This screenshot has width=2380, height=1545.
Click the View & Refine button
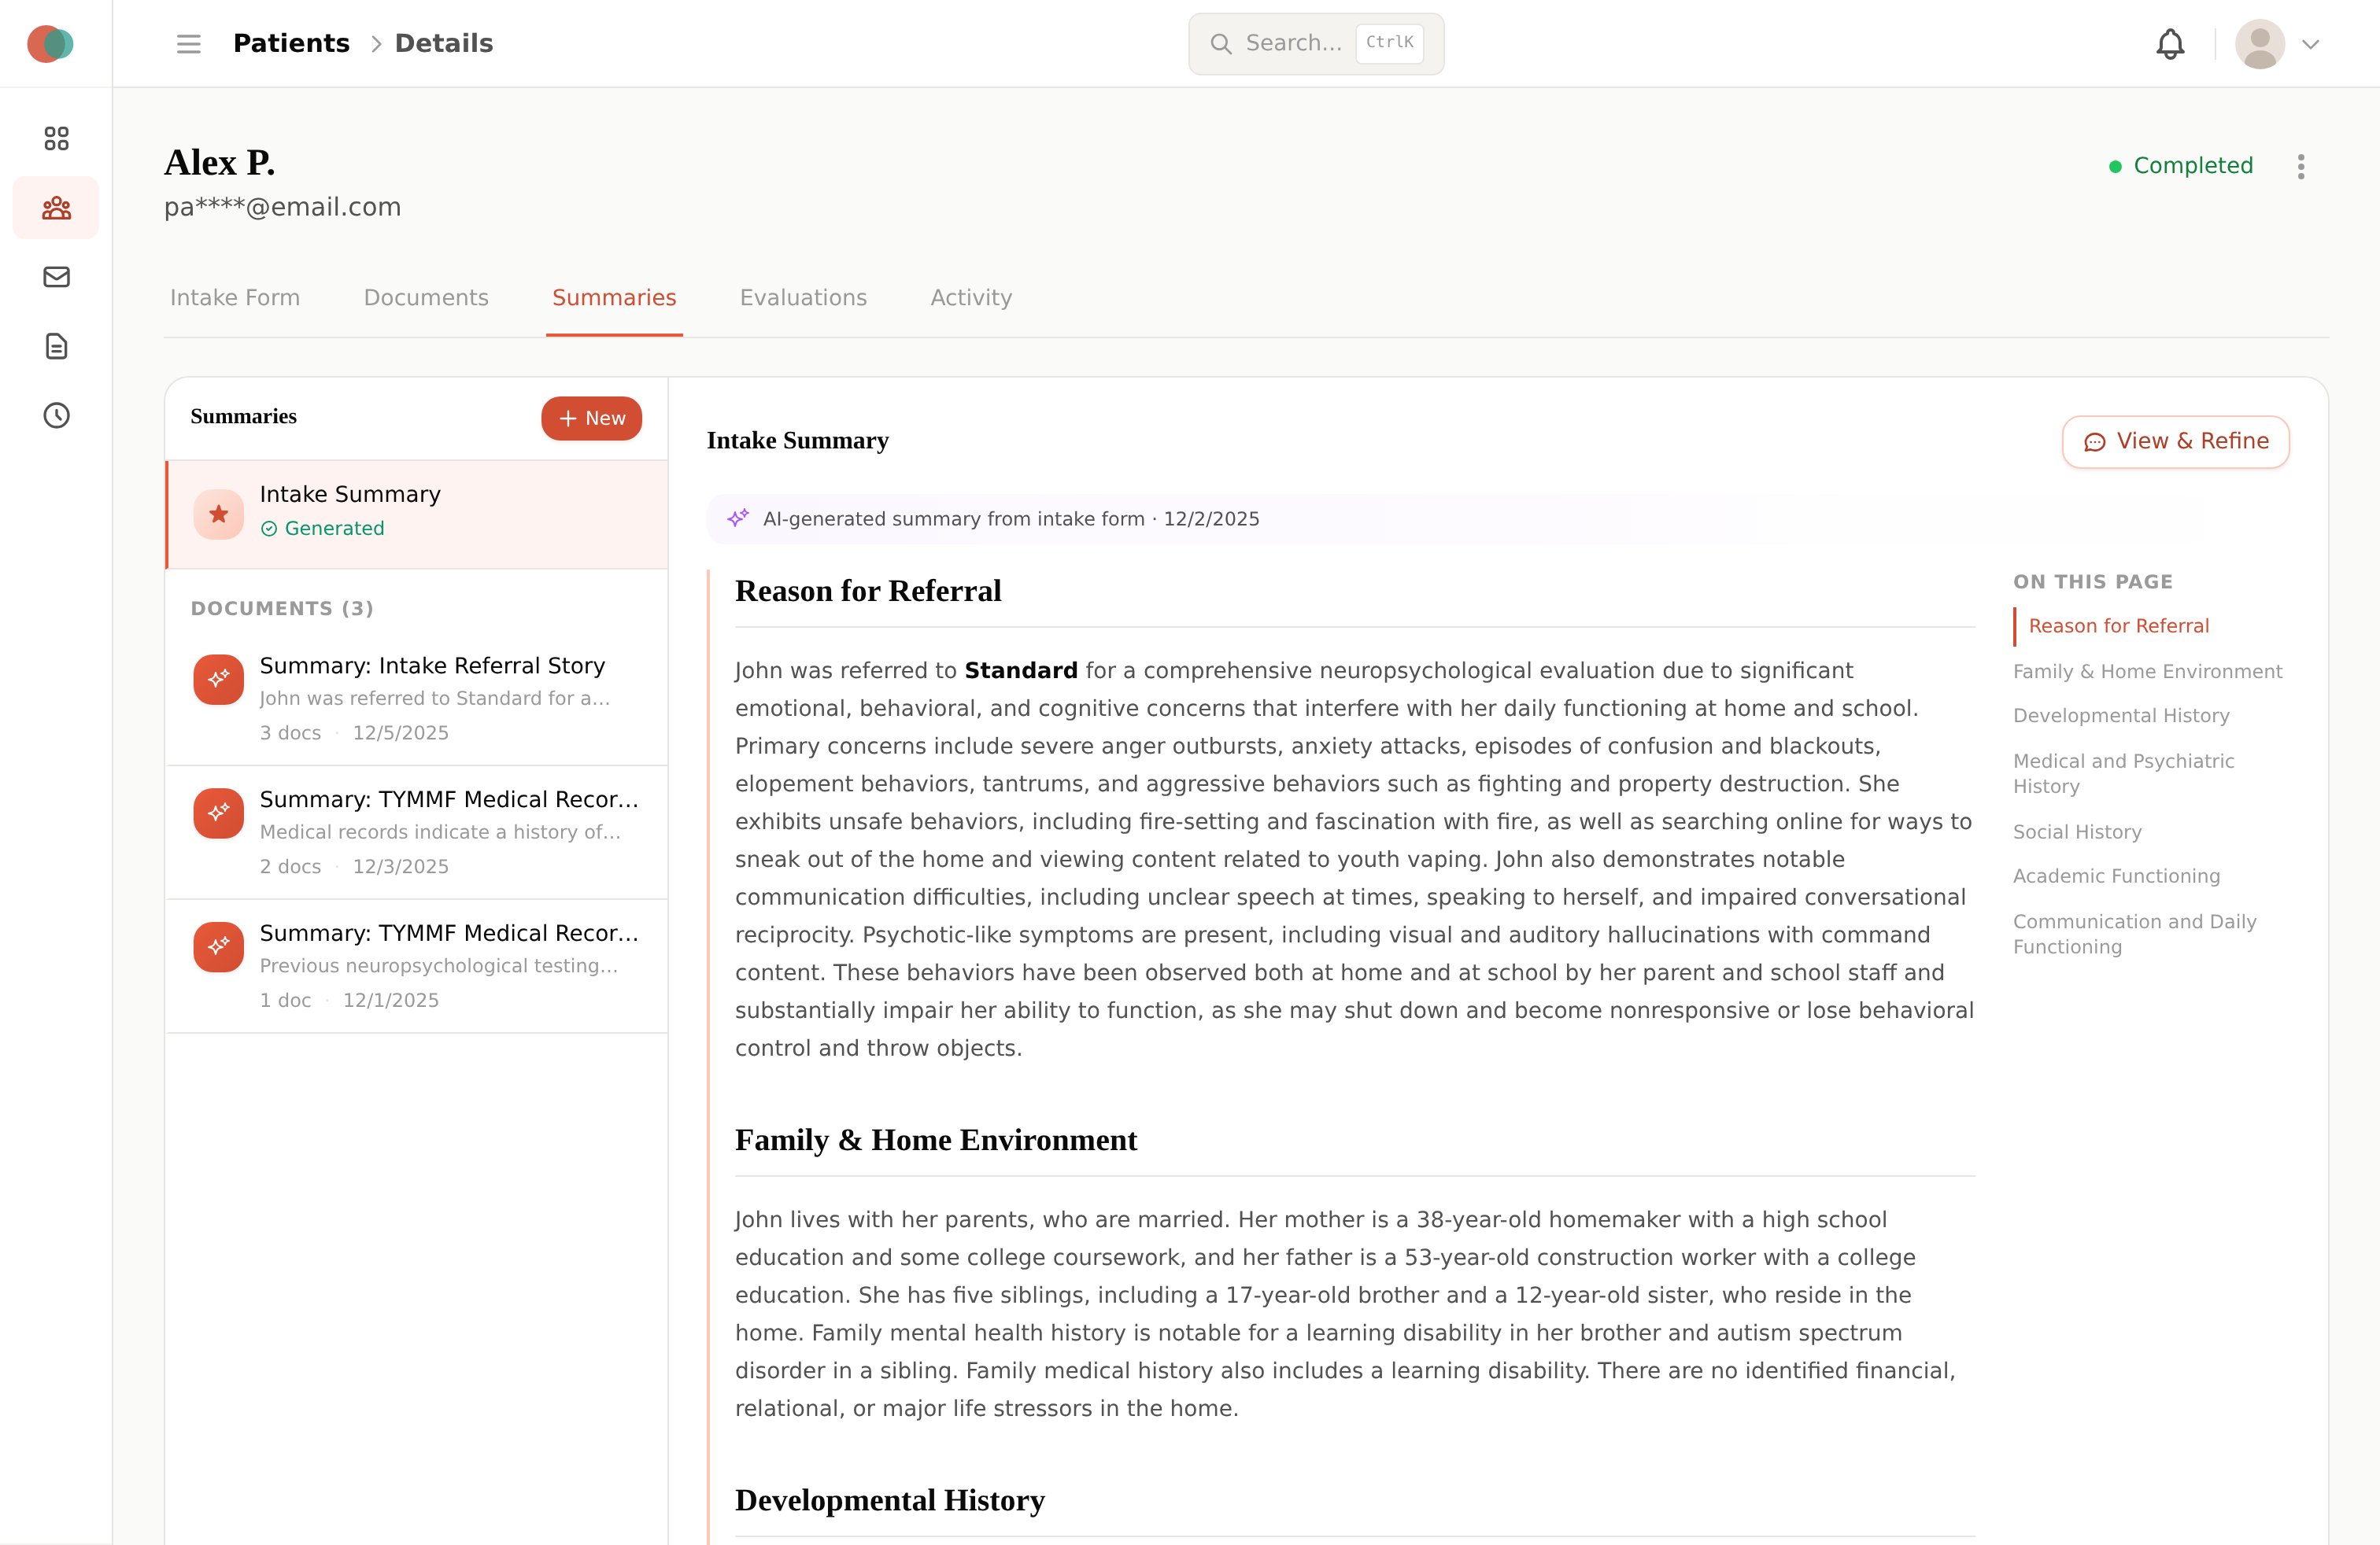click(x=2175, y=442)
